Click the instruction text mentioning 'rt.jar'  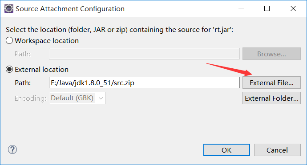119,30
